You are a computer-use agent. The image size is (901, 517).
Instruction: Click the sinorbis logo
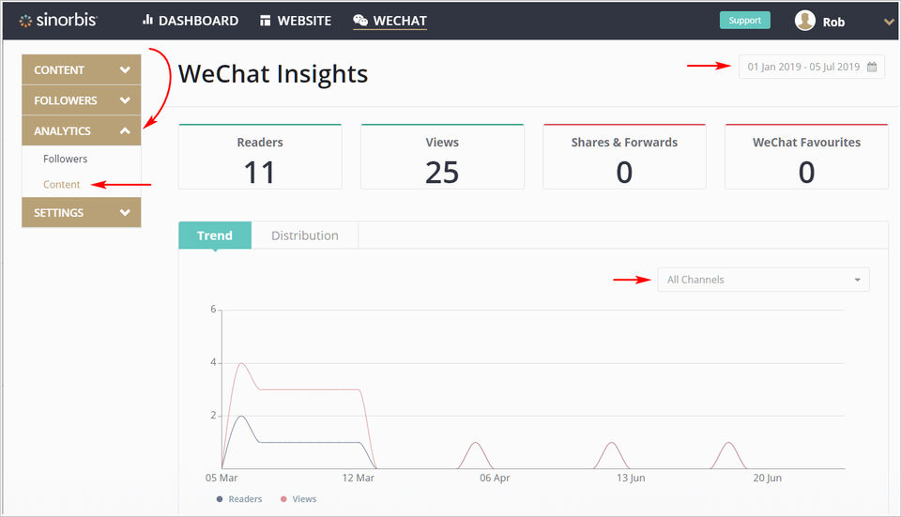pyautogui.click(x=58, y=20)
